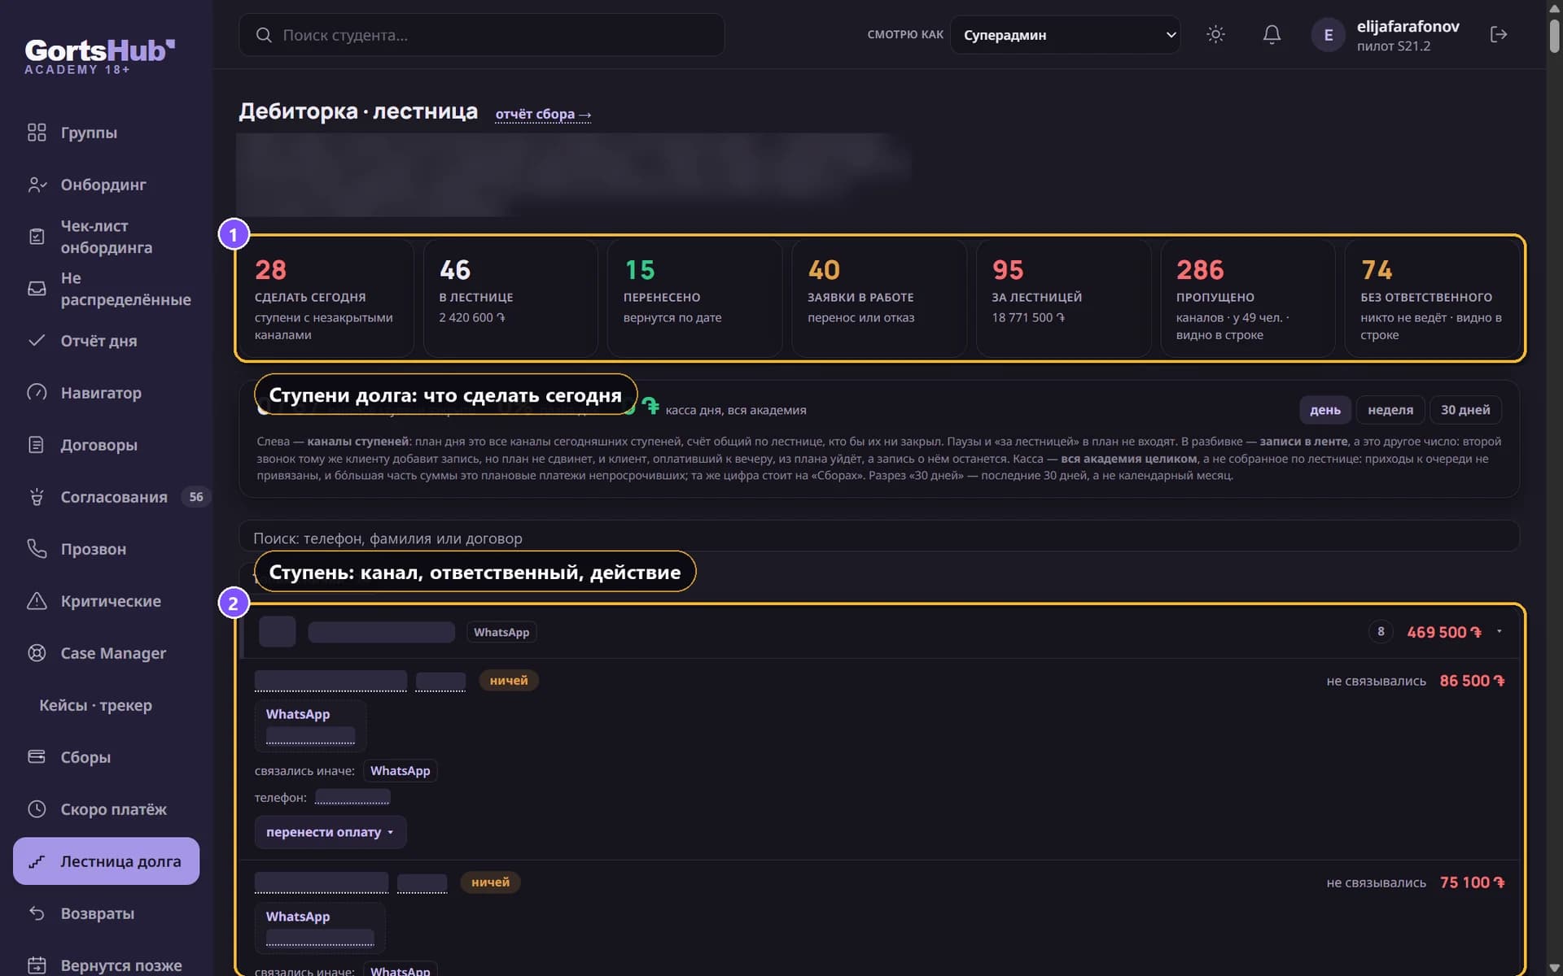Click the 74 Без ответственного card
Image resolution: width=1563 pixels, height=976 pixels.
click(x=1432, y=298)
